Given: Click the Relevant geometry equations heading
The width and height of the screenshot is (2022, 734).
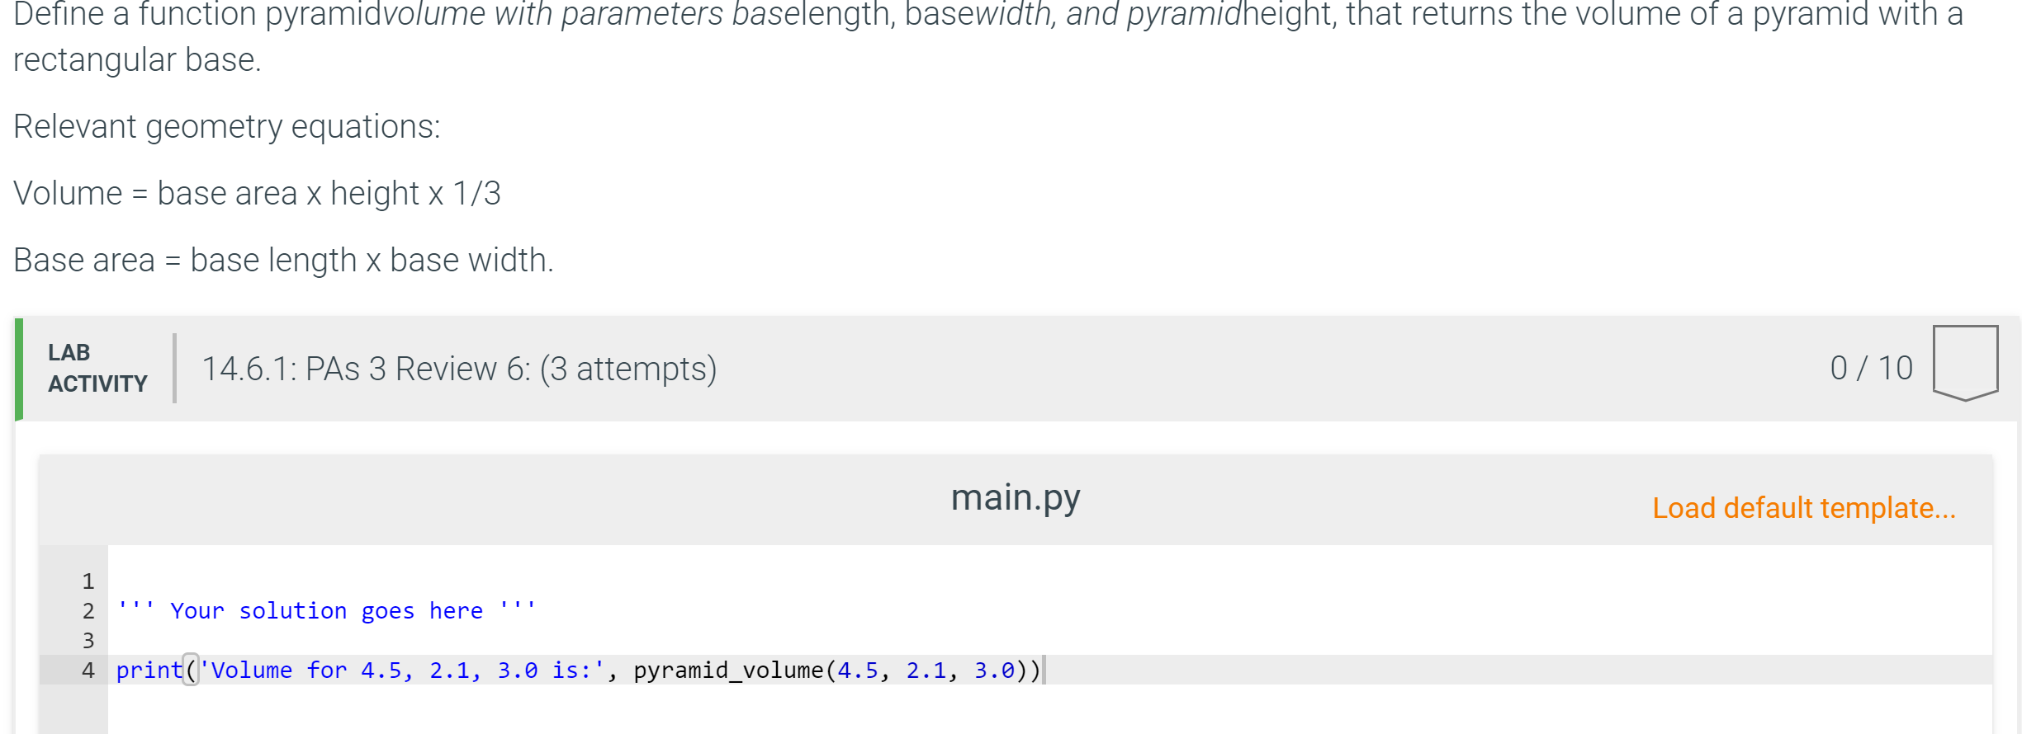Looking at the screenshot, I should pos(227,127).
